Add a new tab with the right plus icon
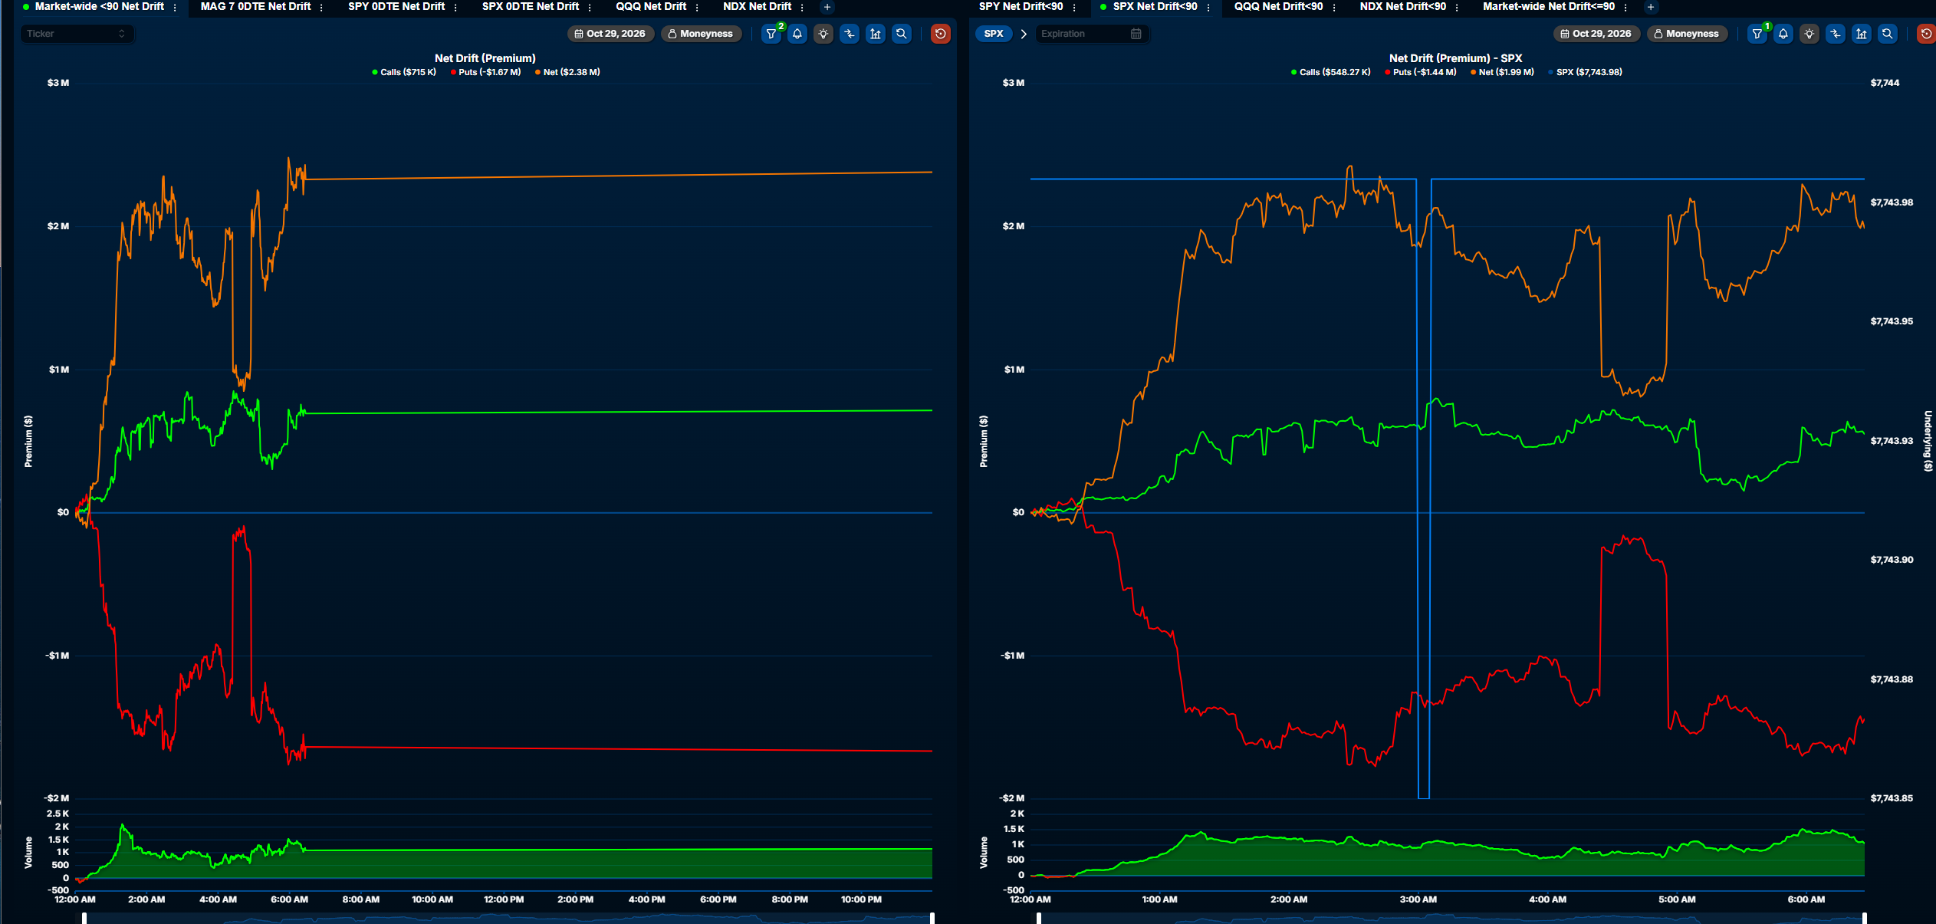Viewport: 1936px width, 924px height. coord(1651,7)
